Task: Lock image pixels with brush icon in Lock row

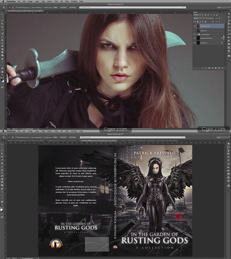Action: coord(200,22)
